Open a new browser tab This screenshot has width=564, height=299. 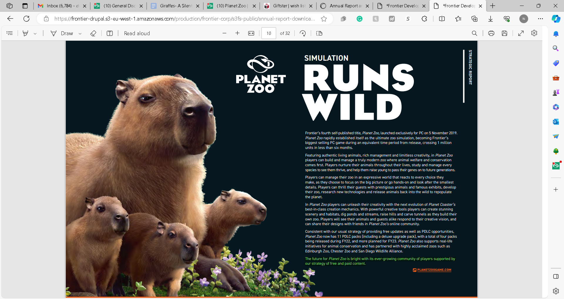(x=493, y=6)
